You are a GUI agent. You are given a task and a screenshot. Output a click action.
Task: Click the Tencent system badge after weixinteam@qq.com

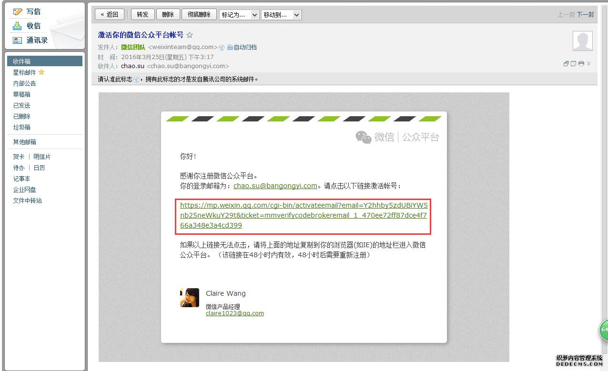pyautogui.click(x=222, y=47)
